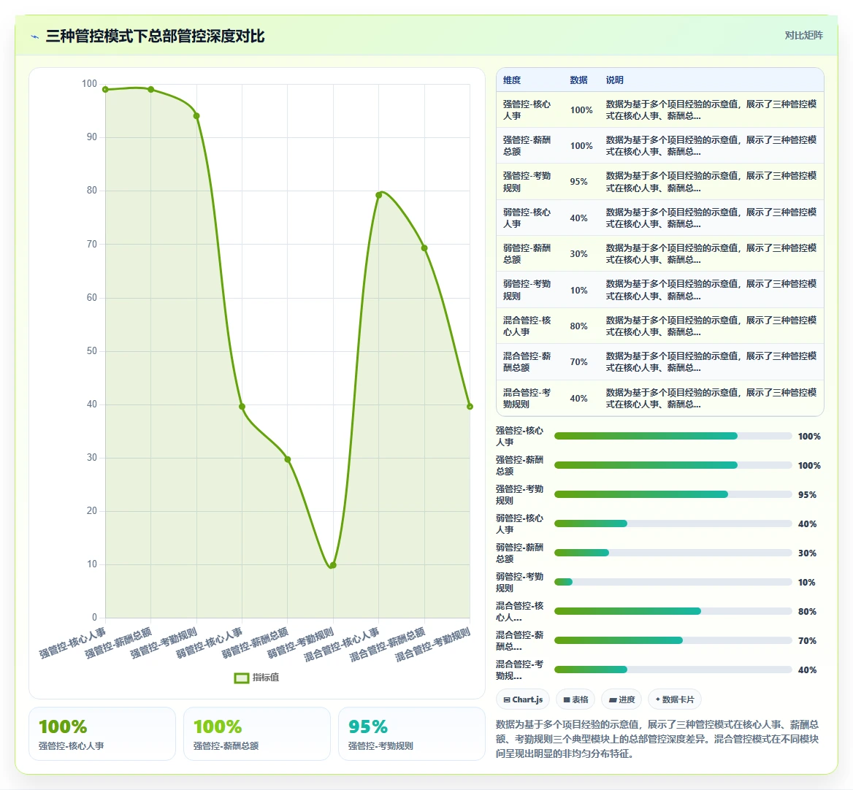853x790 pixels.
Task: Click the 弱管控-考勤规则 10% progress bar
Action: click(x=673, y=582)
